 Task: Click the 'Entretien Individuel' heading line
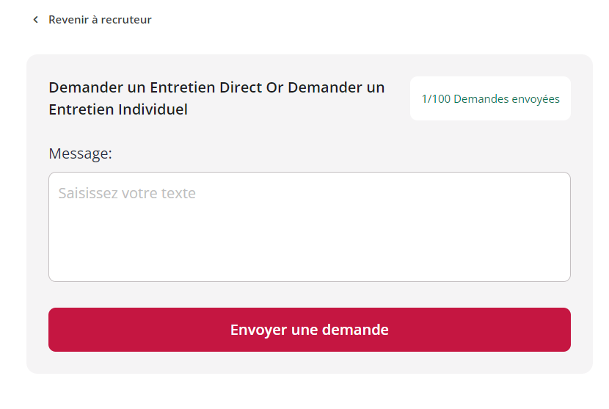(x=118, y=109)
